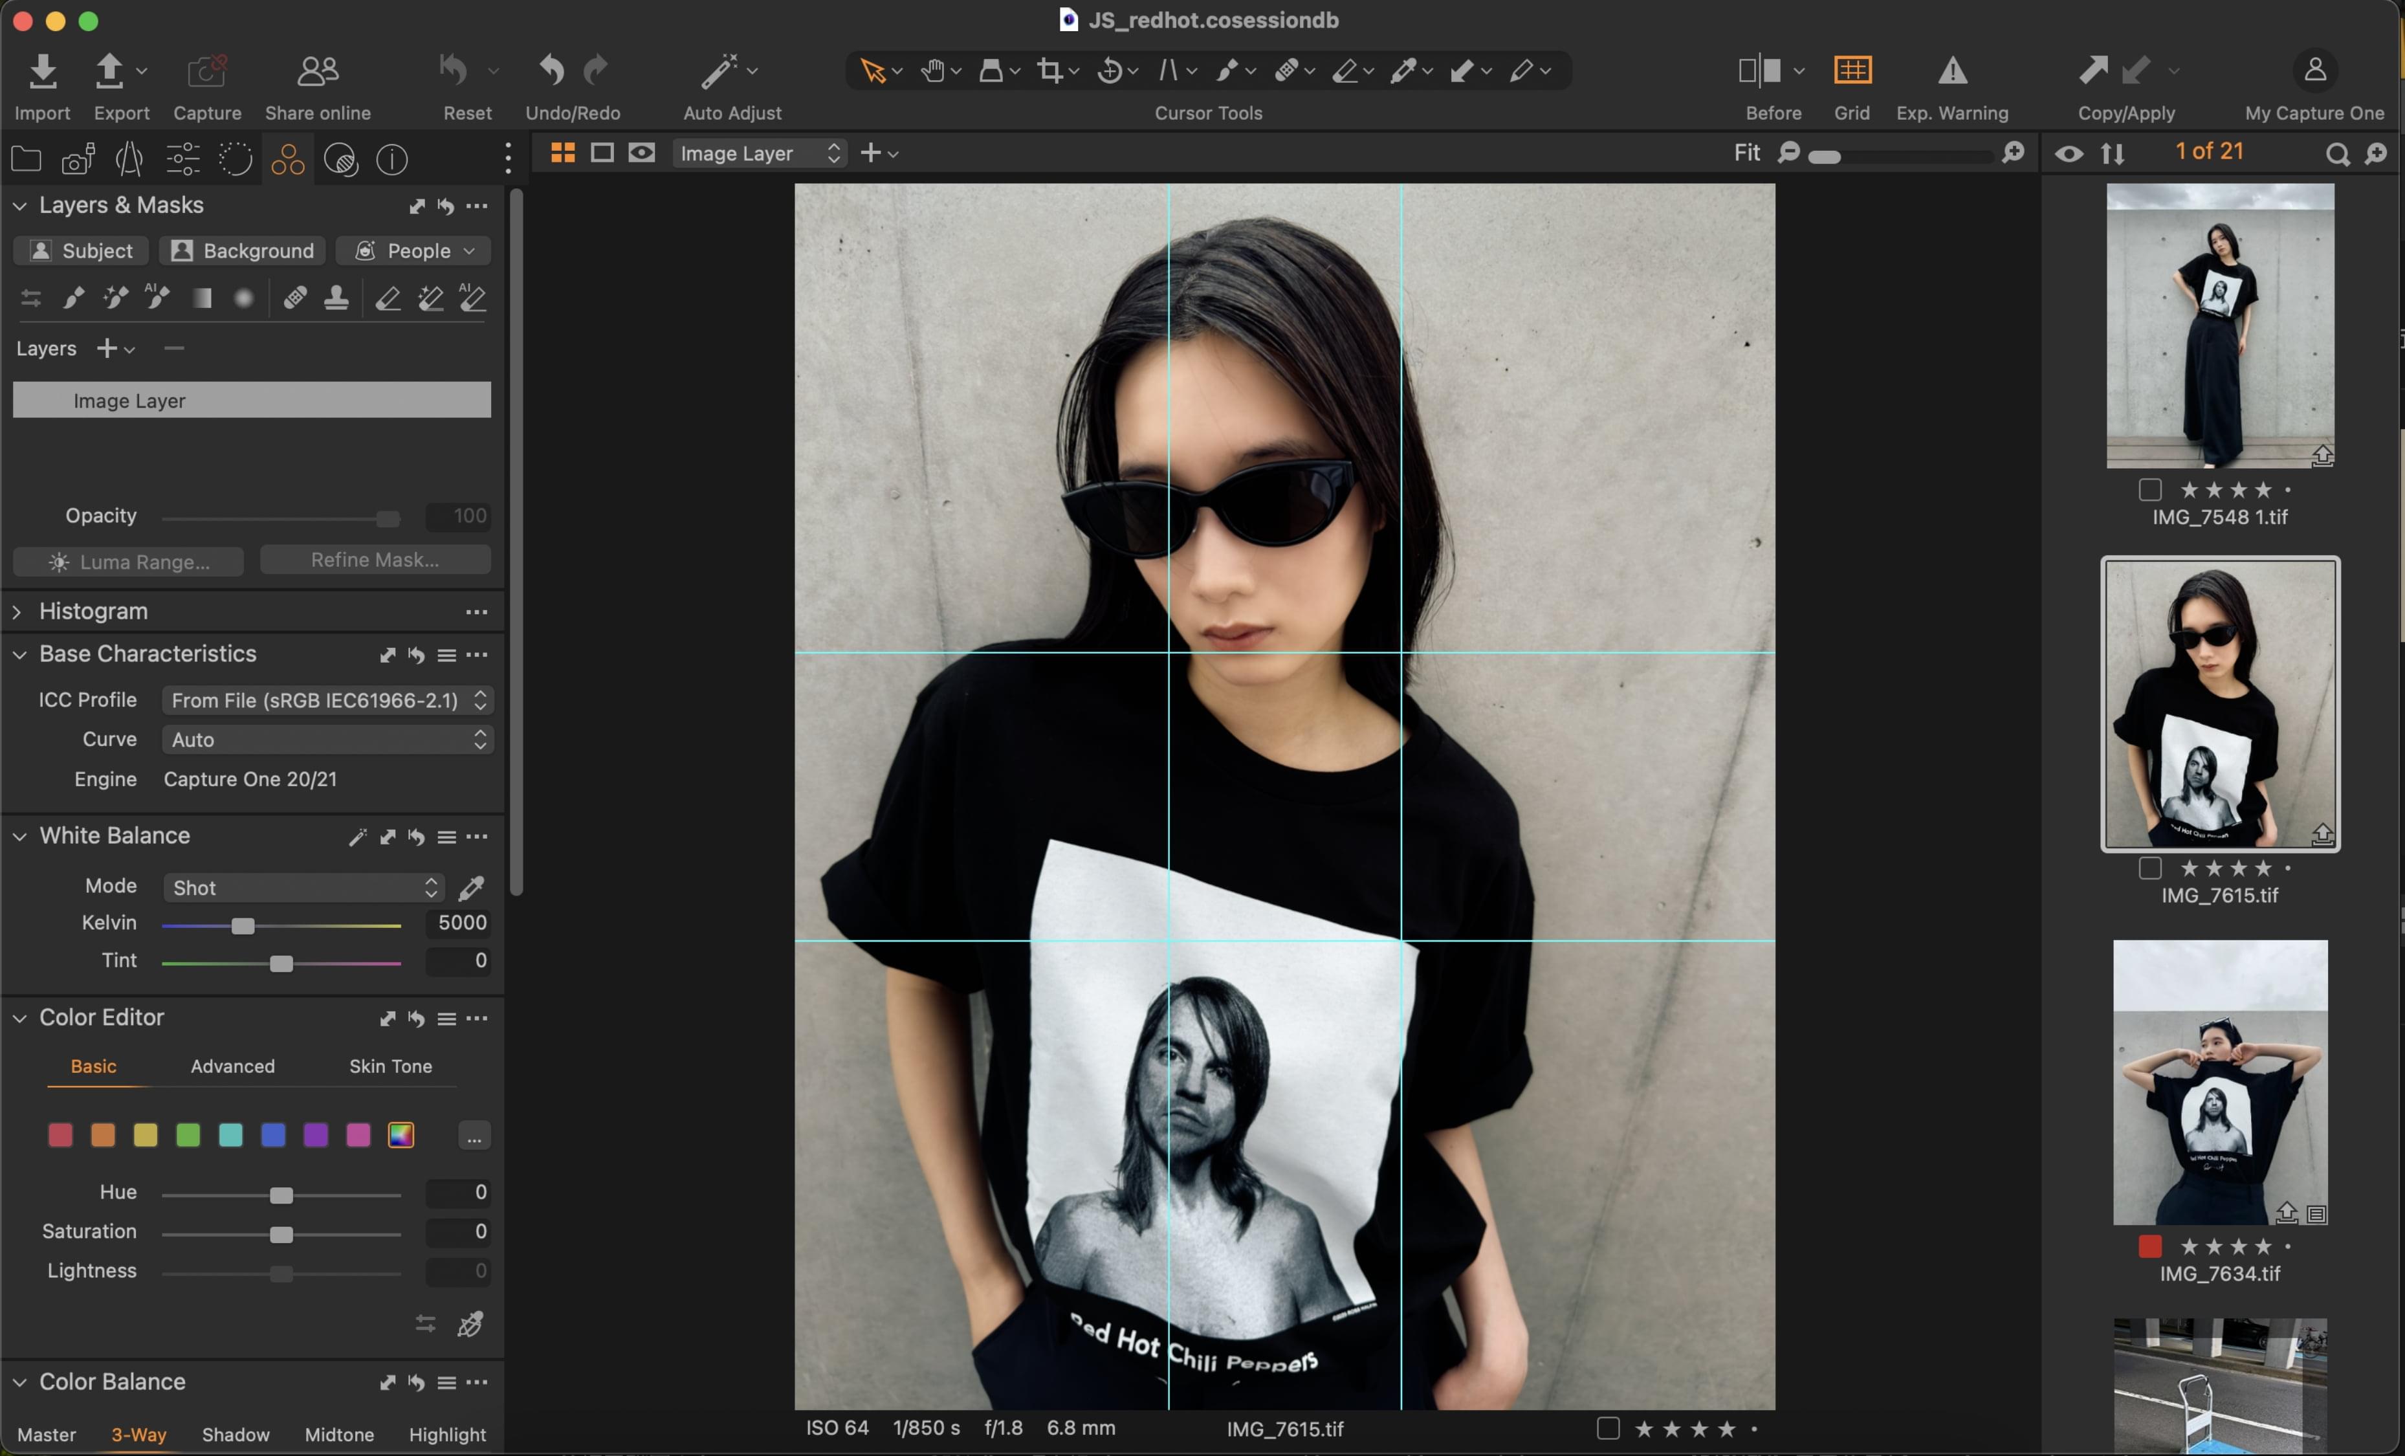Viewport: 2405px width, 1456px height.
Task: Select the Rotate cursor tool
Action: pyautogui.click(x=1110, y=71)
